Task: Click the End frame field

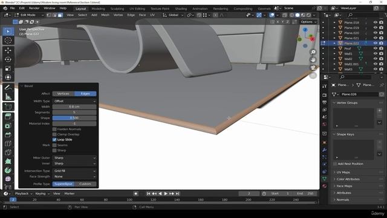Action: [x=305, y=194]
